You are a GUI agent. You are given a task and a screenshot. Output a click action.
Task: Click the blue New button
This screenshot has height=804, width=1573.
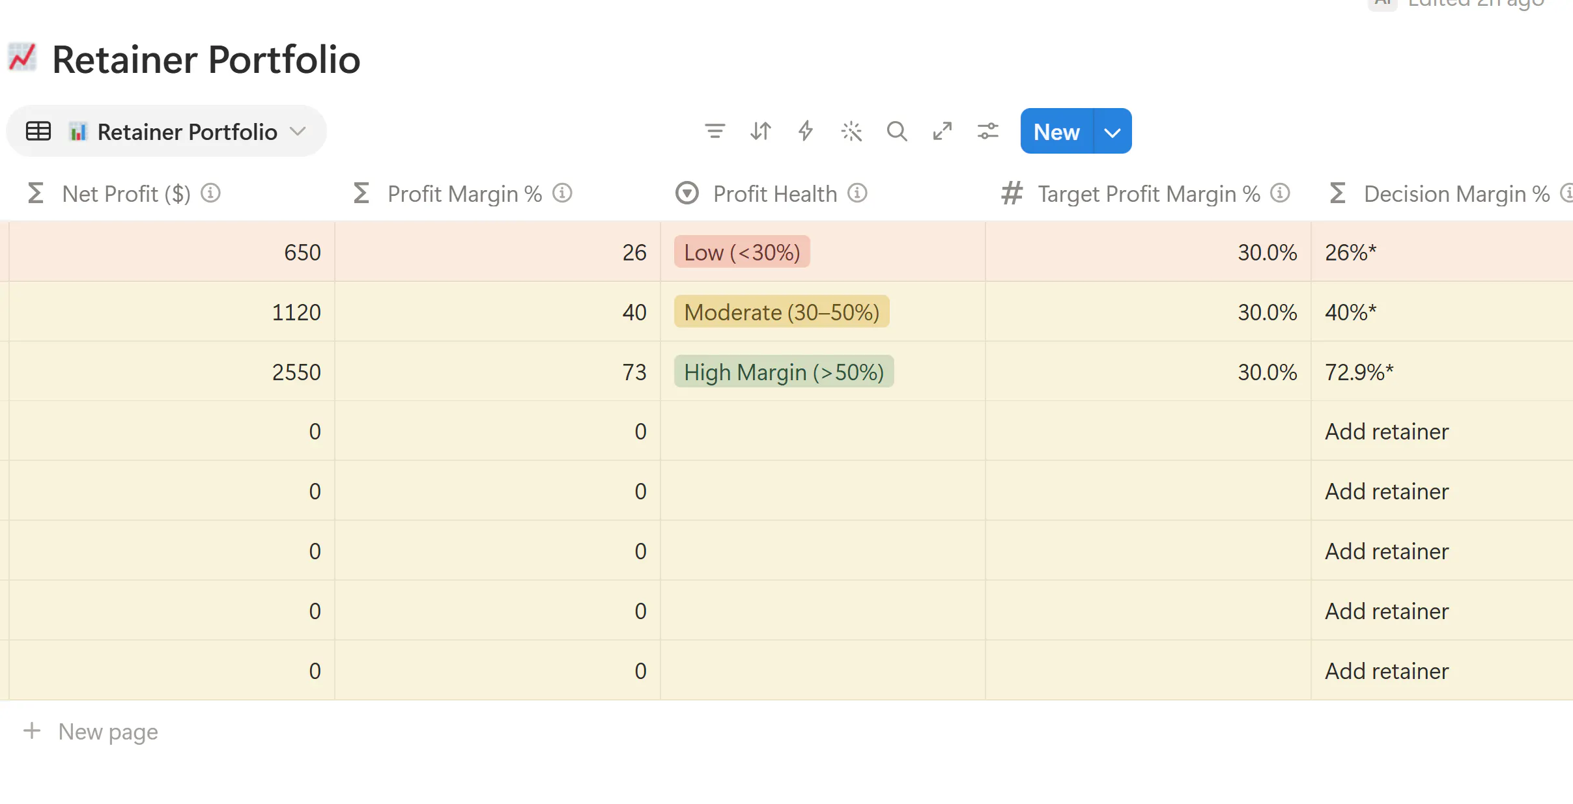coord(1056,132)
